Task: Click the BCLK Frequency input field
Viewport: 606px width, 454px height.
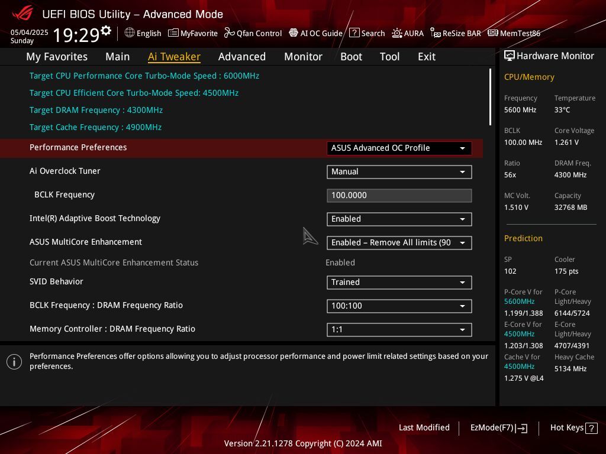Action: pos(399,195)
